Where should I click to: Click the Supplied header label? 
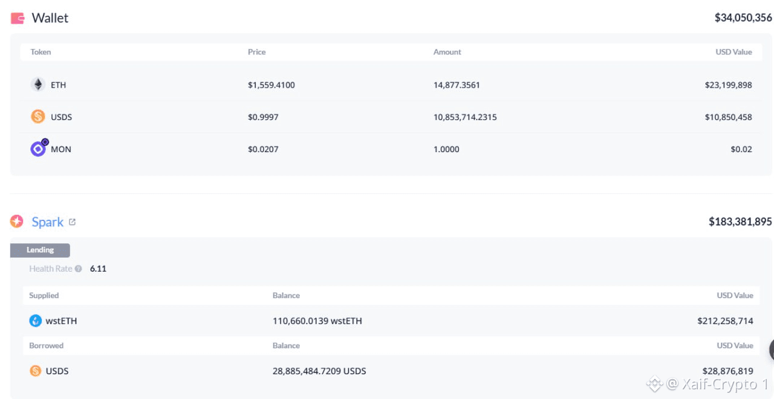pyautogui.click(x=44, y=295)
